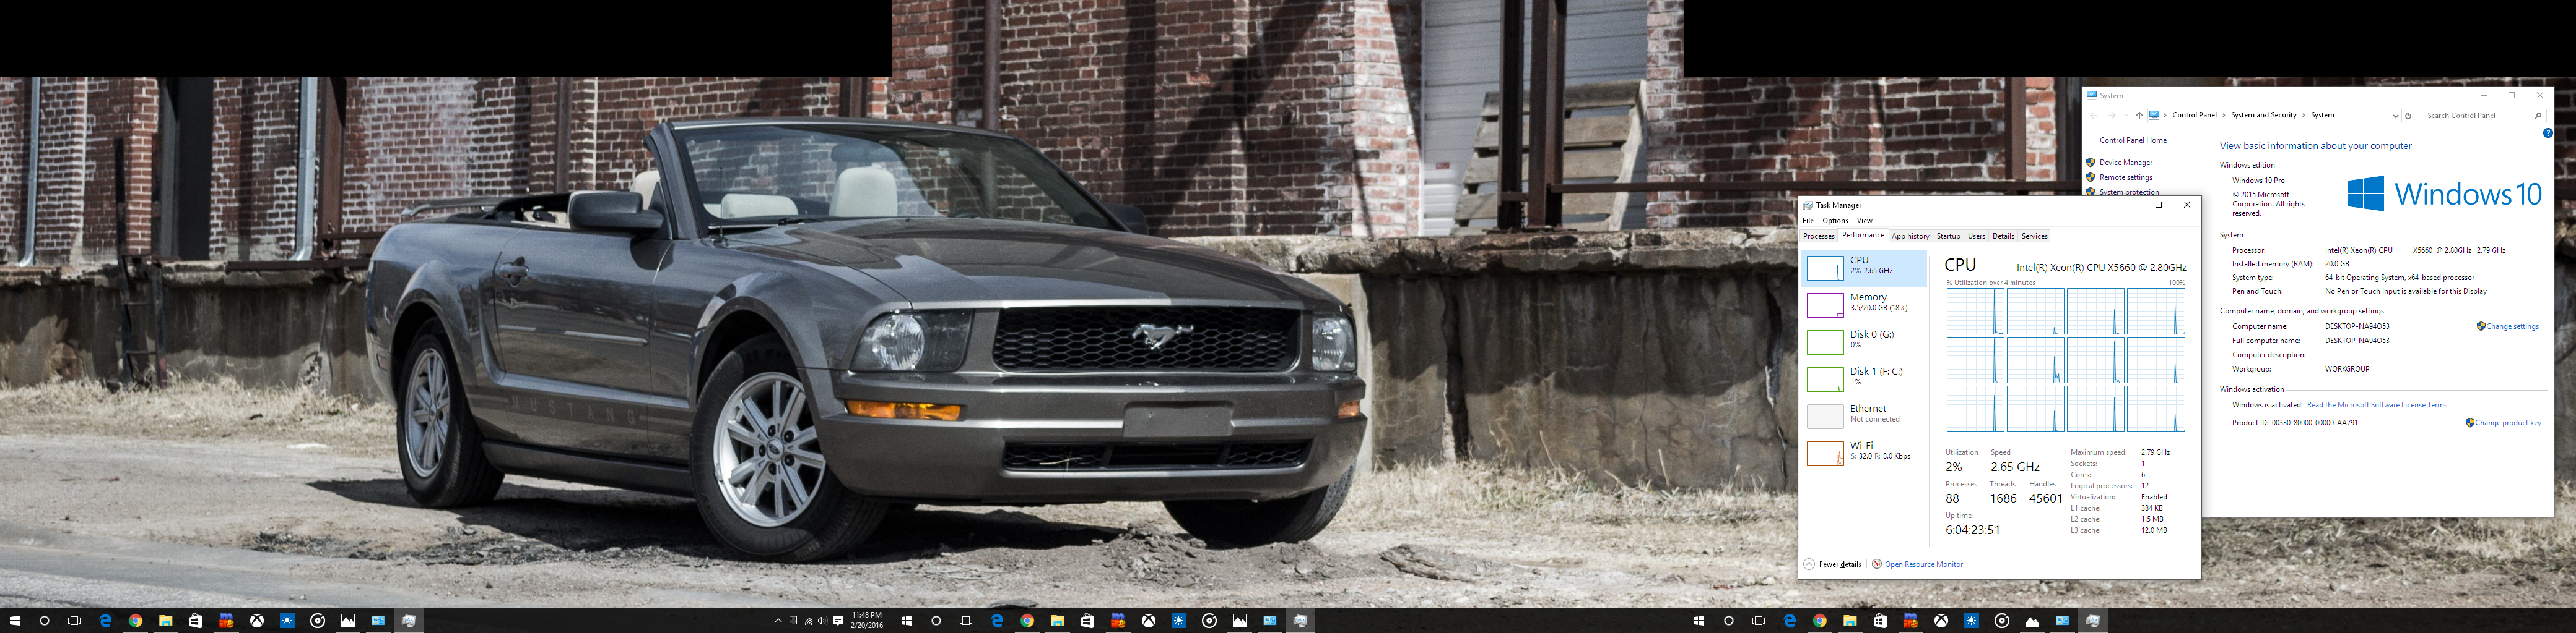Select Memory in Task Manager performance list
The image size is (2576, 633).
pyautogui.click(x=1864, y=305)
